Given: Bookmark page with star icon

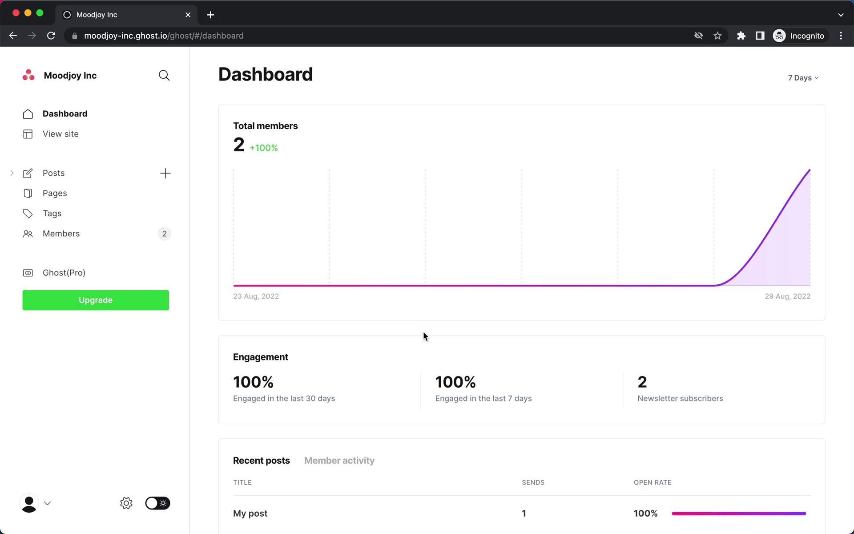Looking at the screenshot, I should (717, 36).
